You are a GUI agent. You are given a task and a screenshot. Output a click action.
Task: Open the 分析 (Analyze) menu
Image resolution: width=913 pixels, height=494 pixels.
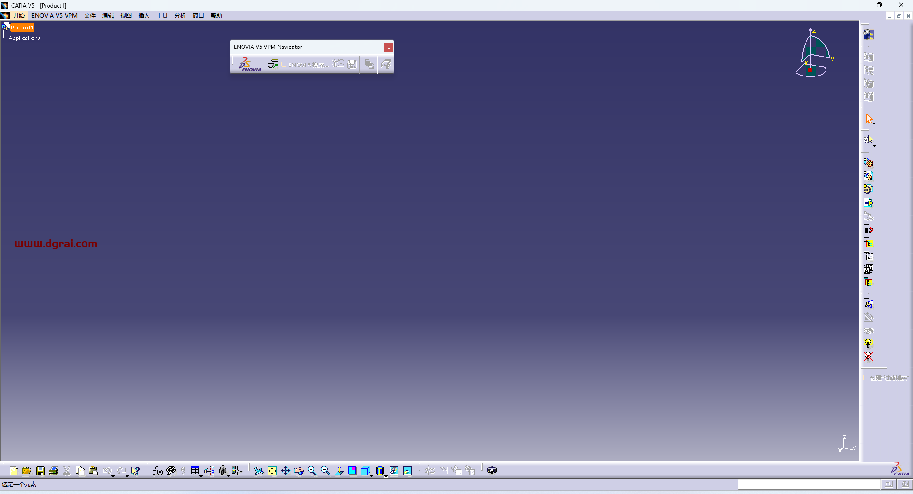[180, 16]
